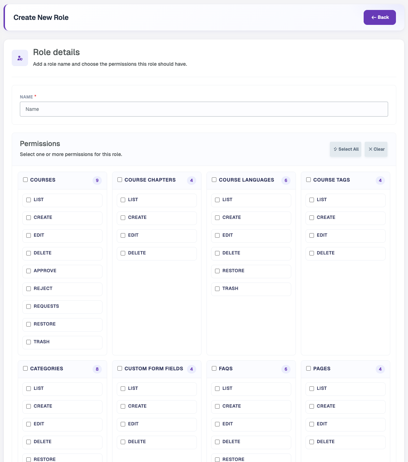
Task: Check TRASH under Course Languages
Action: pos(217,289)
